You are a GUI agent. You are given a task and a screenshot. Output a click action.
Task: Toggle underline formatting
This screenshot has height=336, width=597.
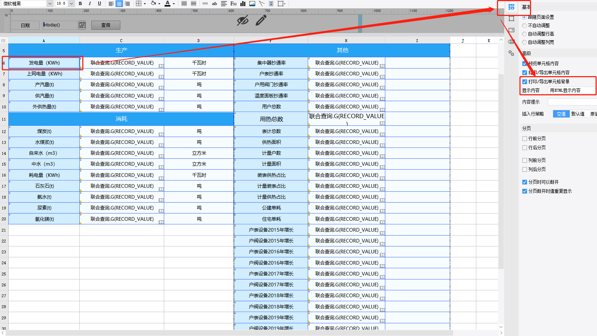(99, 4)
